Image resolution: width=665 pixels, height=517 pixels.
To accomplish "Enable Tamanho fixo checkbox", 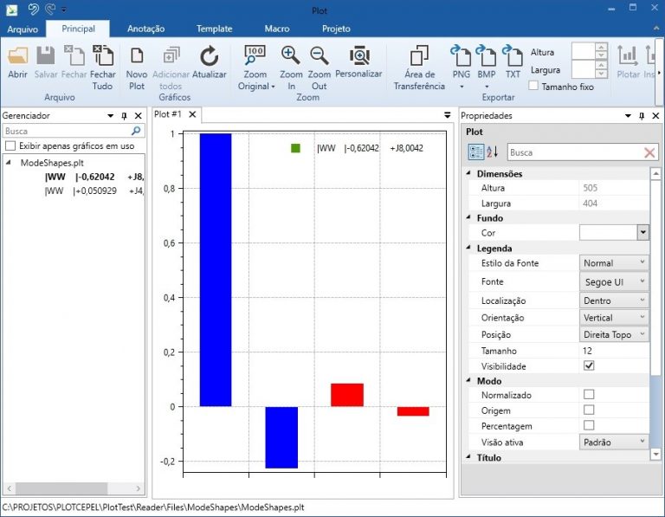I will [x=534, y=87].
